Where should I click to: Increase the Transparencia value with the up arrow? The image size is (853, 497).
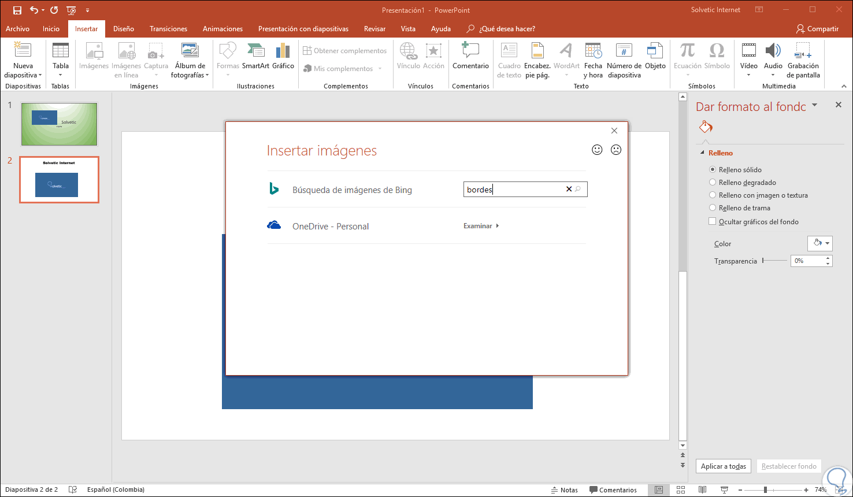pos(828,258)
